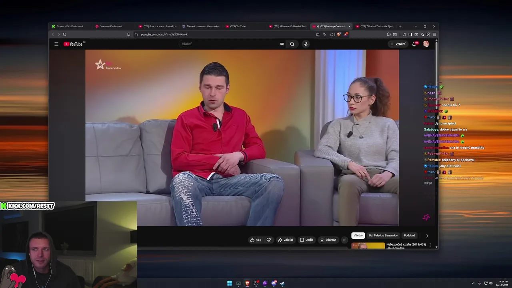Open the media control music note icon
The width and height of the screenshot is (512, 288).
point(404,34)
